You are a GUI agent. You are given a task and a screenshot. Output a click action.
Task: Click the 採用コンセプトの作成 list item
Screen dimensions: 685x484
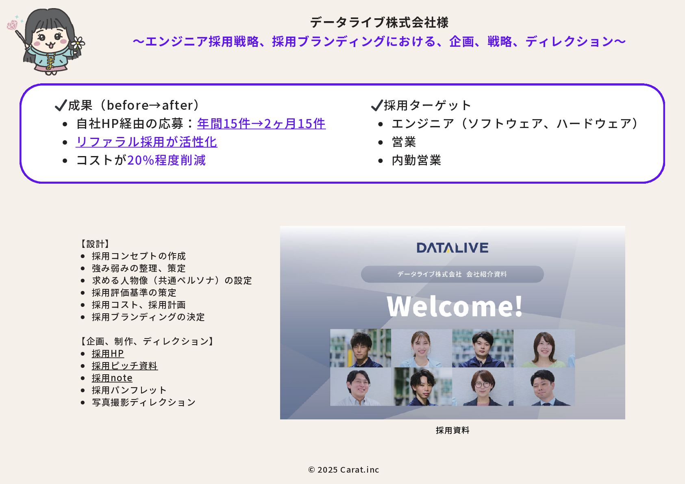(139, 256)
